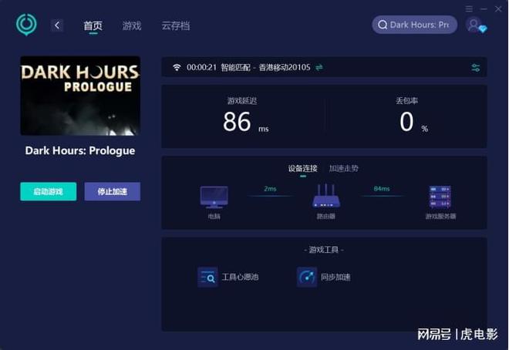Click the Wi-Fi signal icon in status bar
The height and width of the screenshot is (350, 509).
pos(177,67)
